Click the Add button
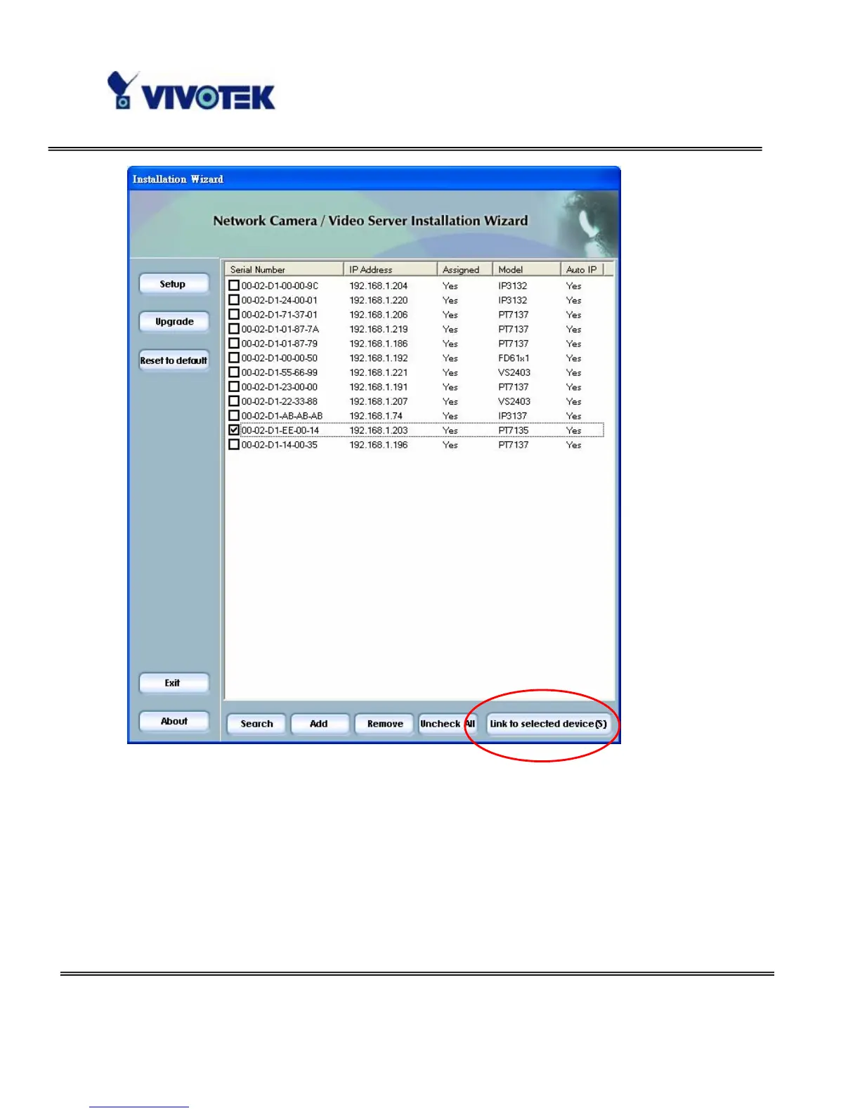Screen dimensions: 860x1113 tap(319, 724)
